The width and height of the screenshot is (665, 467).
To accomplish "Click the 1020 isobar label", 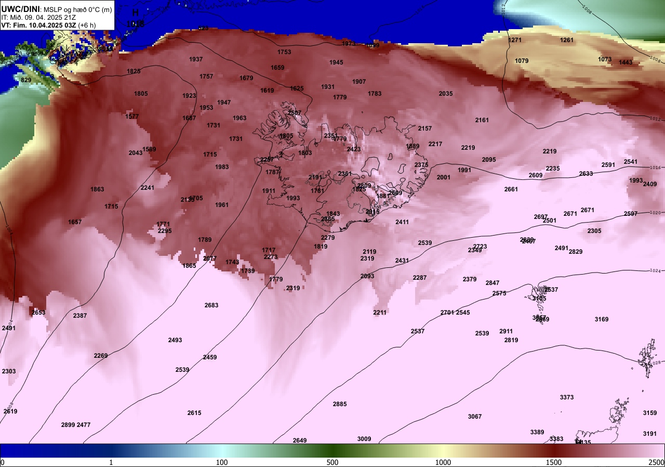I will (656, 213).
